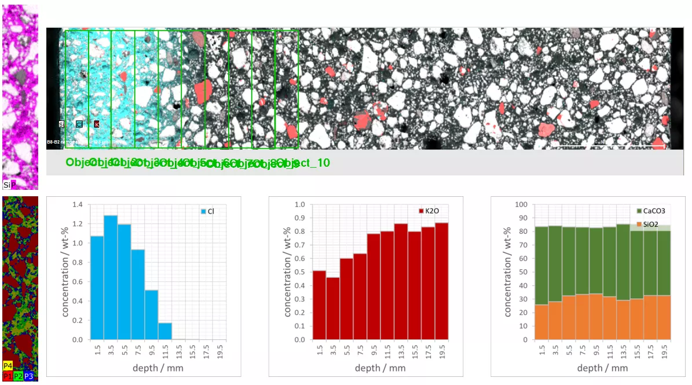
Task: Click the Si element label on map
Action: [x=62, y=124]
